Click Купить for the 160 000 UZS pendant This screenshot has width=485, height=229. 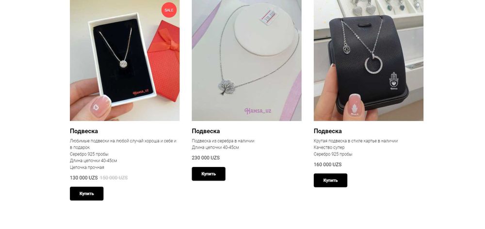330,180
